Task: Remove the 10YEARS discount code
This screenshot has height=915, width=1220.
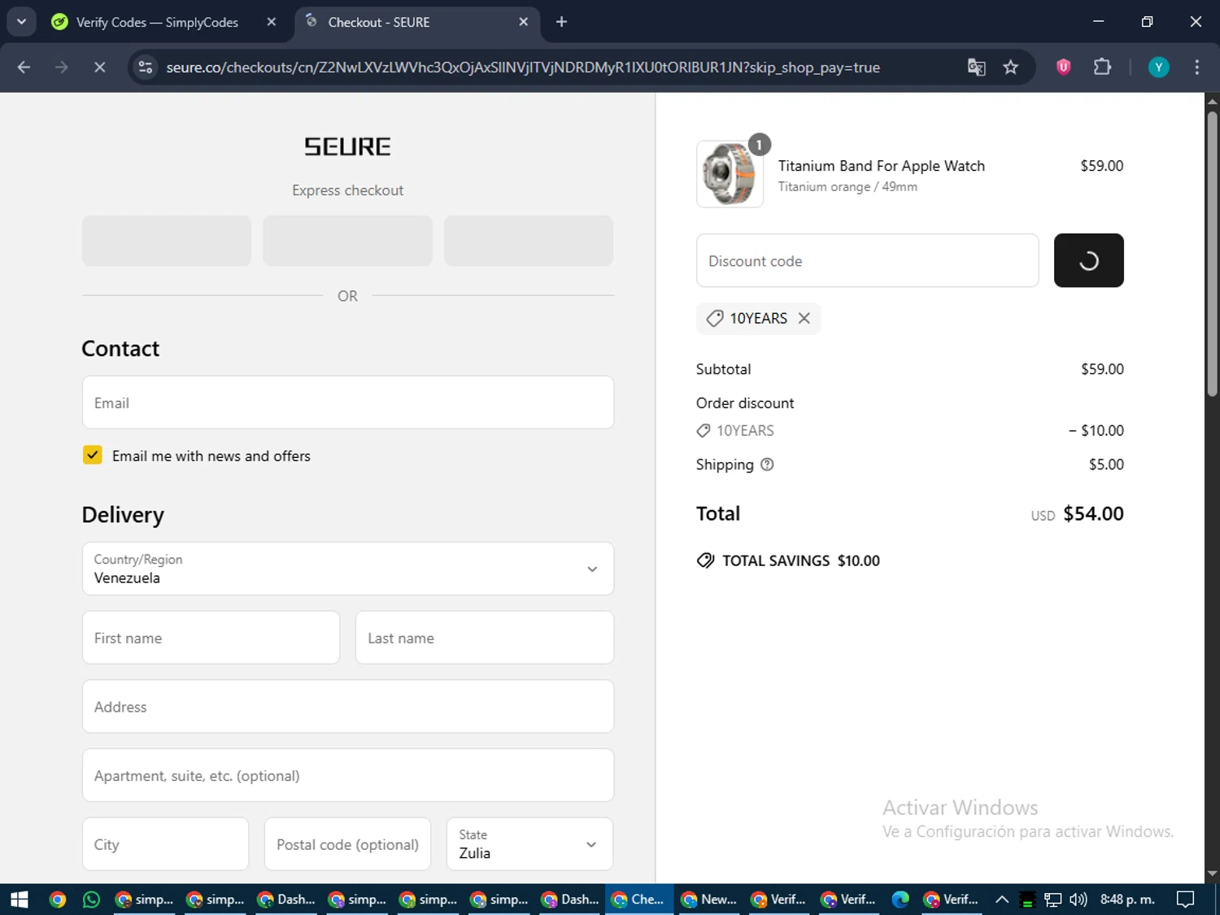Action: pos(804,318)
